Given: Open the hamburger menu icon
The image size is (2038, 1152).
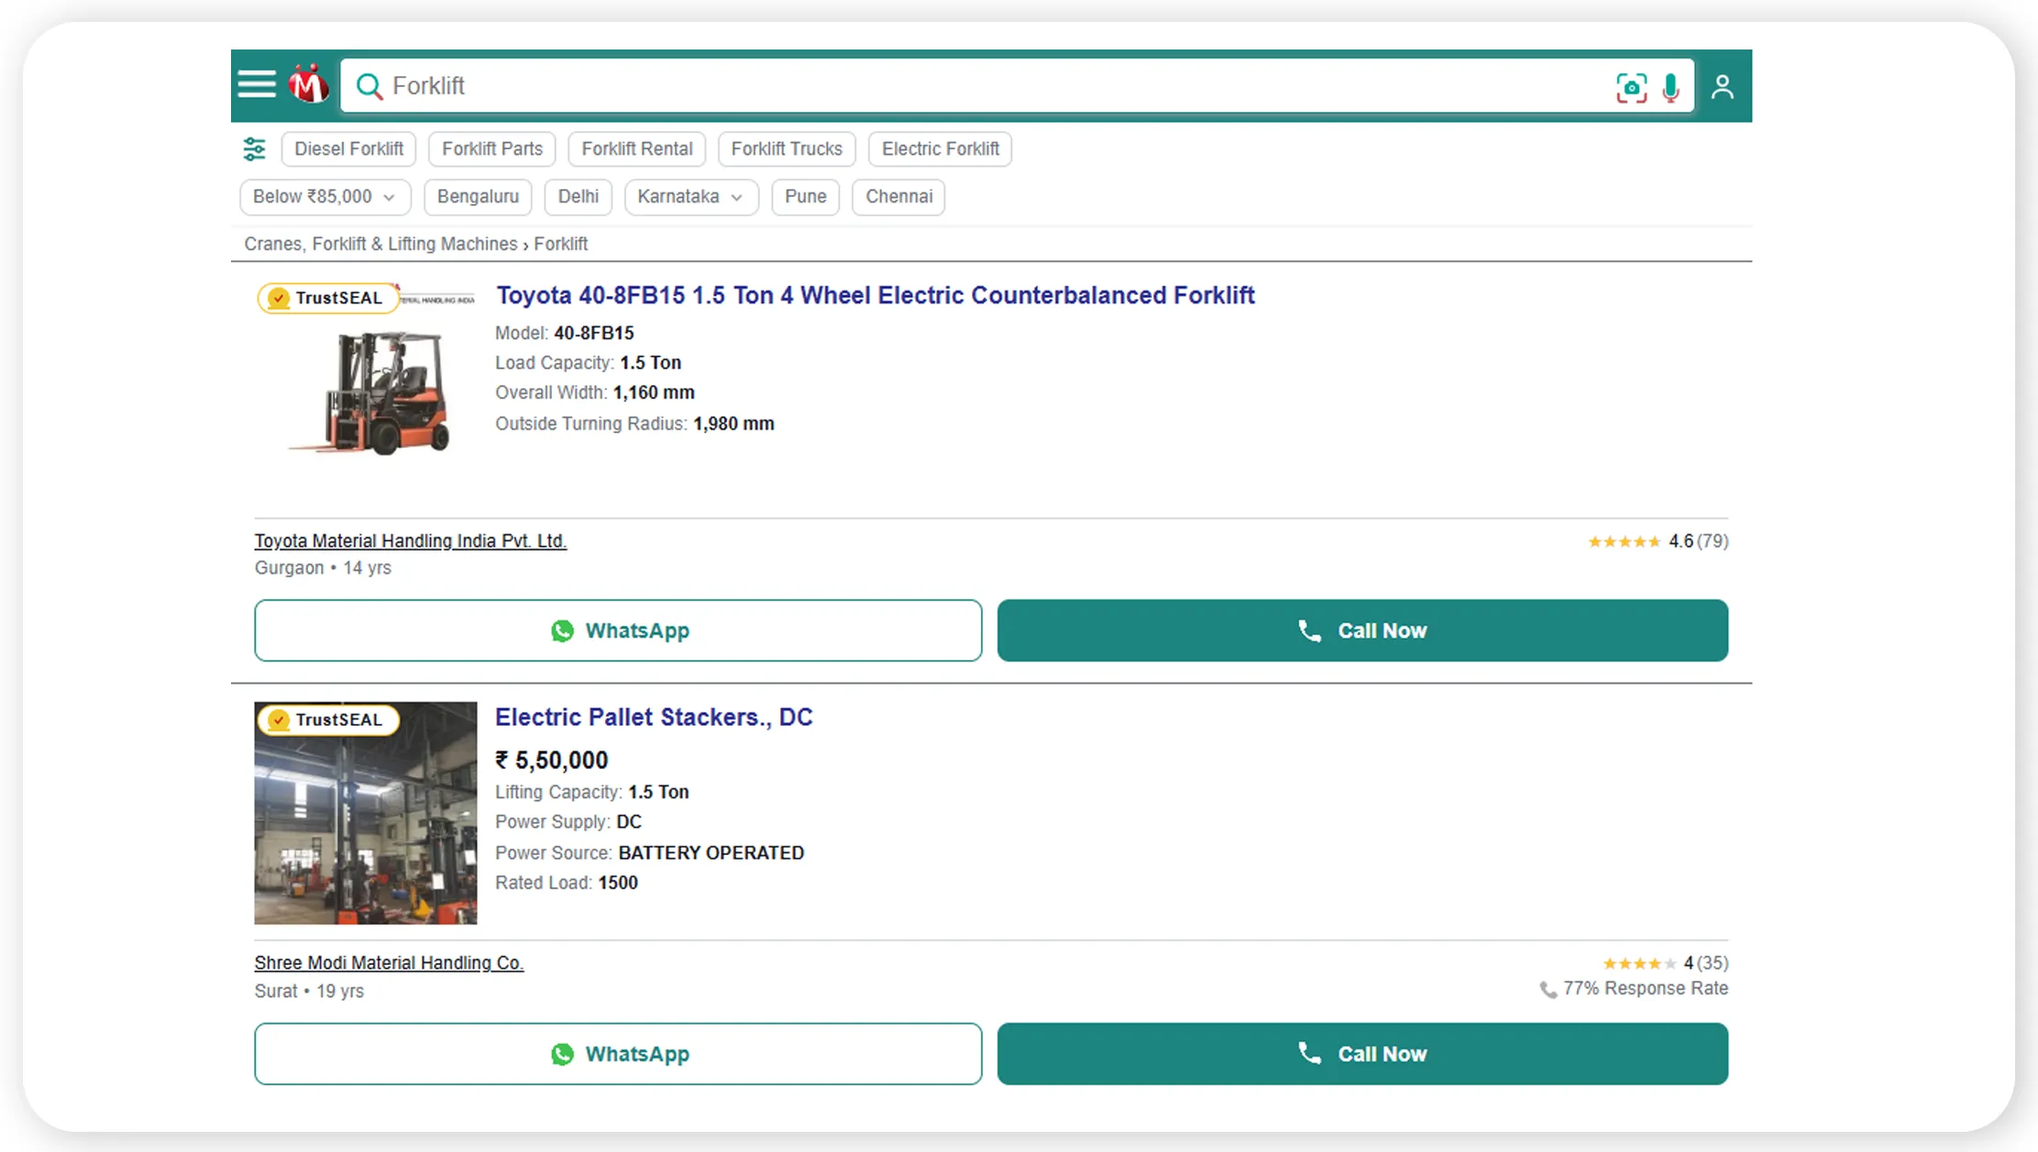Looking at the screenshot, I should click(257, 84).
